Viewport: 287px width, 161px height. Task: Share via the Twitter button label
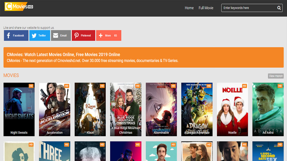pyautogui.click(x=42, y=35)
